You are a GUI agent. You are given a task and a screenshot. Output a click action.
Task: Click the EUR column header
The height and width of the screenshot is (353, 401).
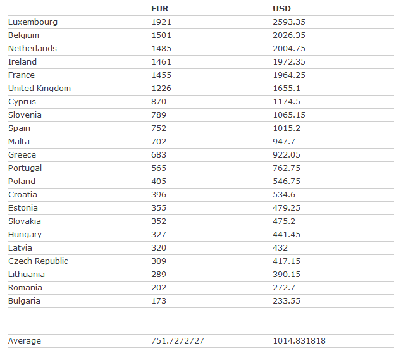pyautogui.click(x=159, y=9)
